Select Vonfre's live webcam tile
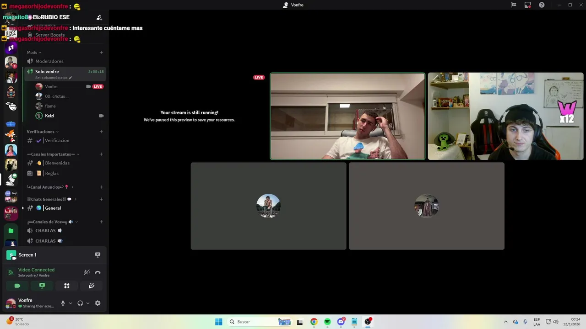Screen dimensions: 586x329 (x=347, y=116)
